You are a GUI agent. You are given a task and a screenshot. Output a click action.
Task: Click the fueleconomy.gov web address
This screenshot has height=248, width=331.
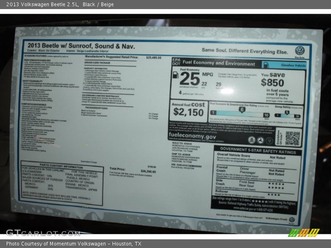point(192,136)
